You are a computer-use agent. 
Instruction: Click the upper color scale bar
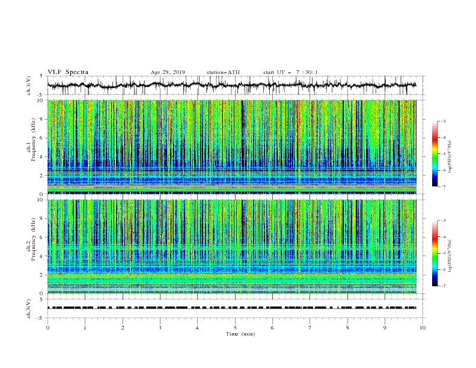click(435, 154)
